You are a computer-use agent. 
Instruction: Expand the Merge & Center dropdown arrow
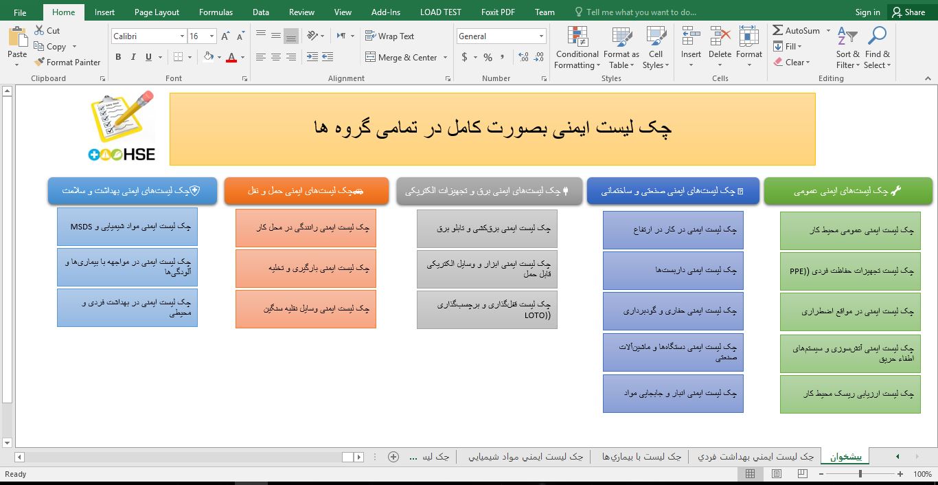pos(445,58)
